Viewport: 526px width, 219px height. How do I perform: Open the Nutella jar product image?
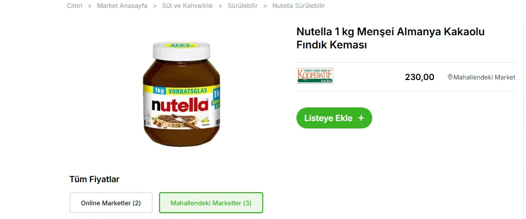182,94
